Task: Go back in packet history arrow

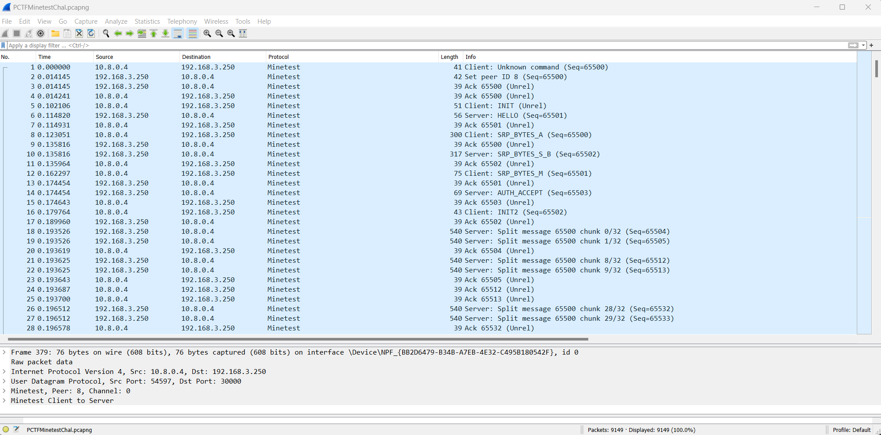Action: pos(118,33)
